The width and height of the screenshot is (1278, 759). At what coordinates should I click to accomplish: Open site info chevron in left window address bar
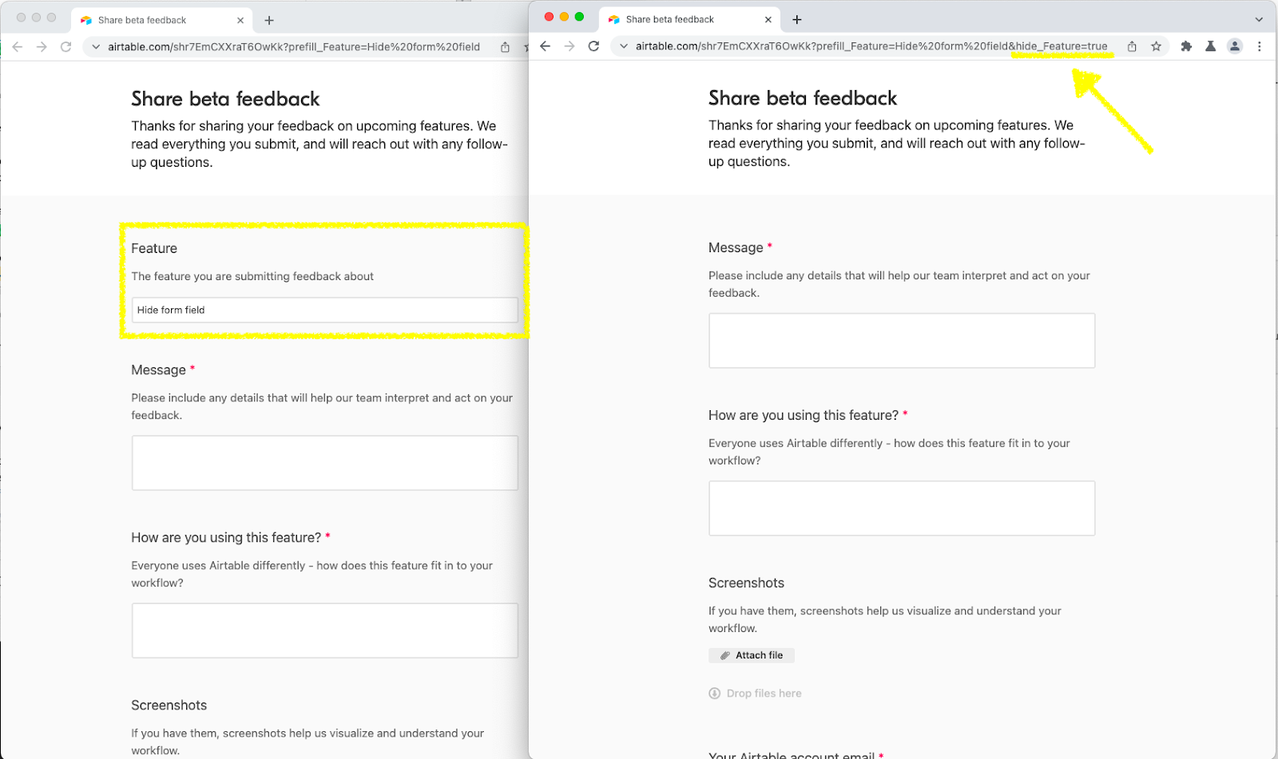click(96, 47)
